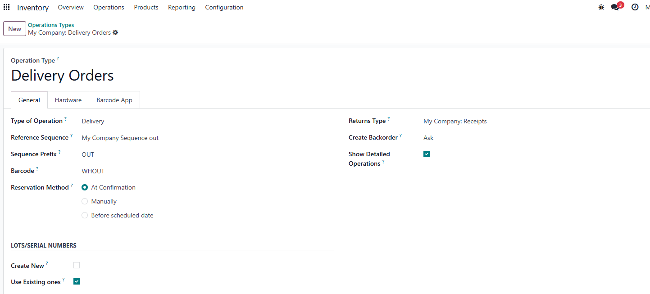Image resolution: width=650 pixels, height=294 pixels.
Task: Show help tooltip for Create New
Action: [x=47, y=264]
